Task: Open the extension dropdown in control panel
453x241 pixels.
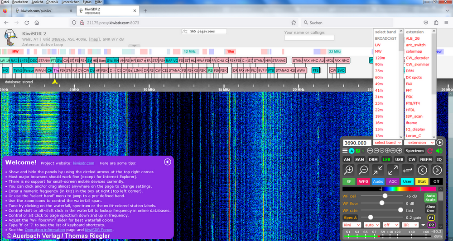Action: point(419,143)
